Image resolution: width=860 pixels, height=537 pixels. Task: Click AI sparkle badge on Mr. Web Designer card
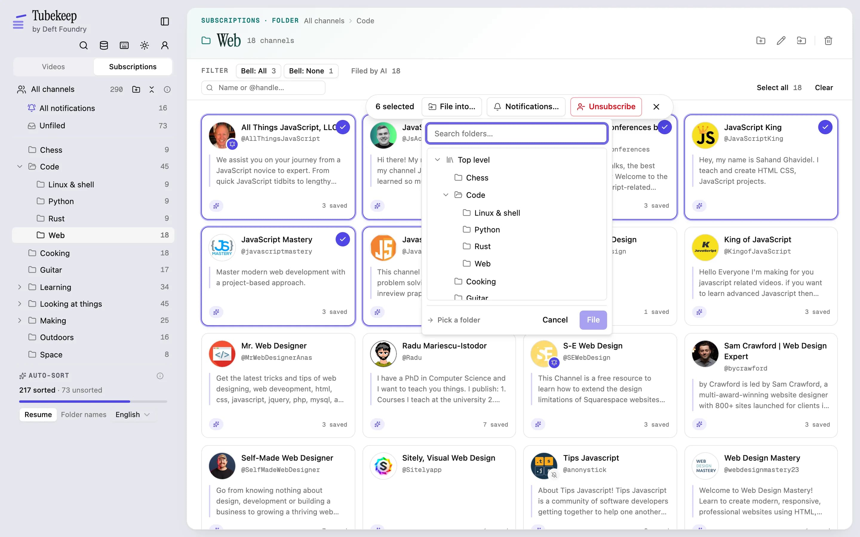(216, 424)
